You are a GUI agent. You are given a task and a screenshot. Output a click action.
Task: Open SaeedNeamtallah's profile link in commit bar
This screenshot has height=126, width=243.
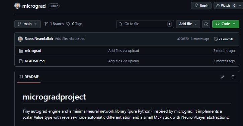39,39
